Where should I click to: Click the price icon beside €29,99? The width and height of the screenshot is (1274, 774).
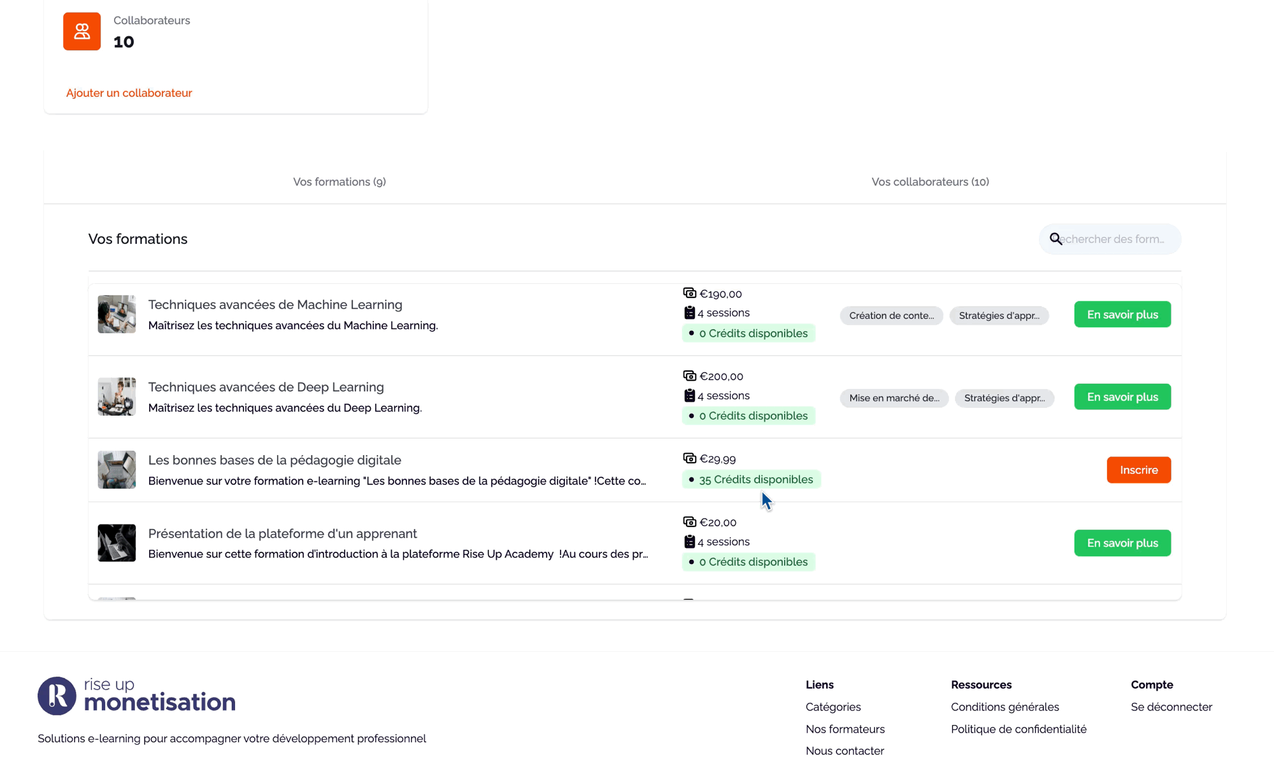[689, 458]
